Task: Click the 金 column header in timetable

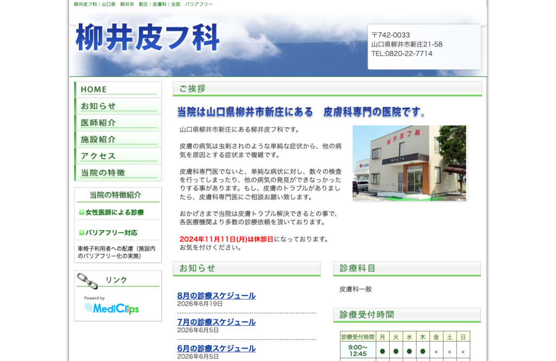Action: coord(436,337)
